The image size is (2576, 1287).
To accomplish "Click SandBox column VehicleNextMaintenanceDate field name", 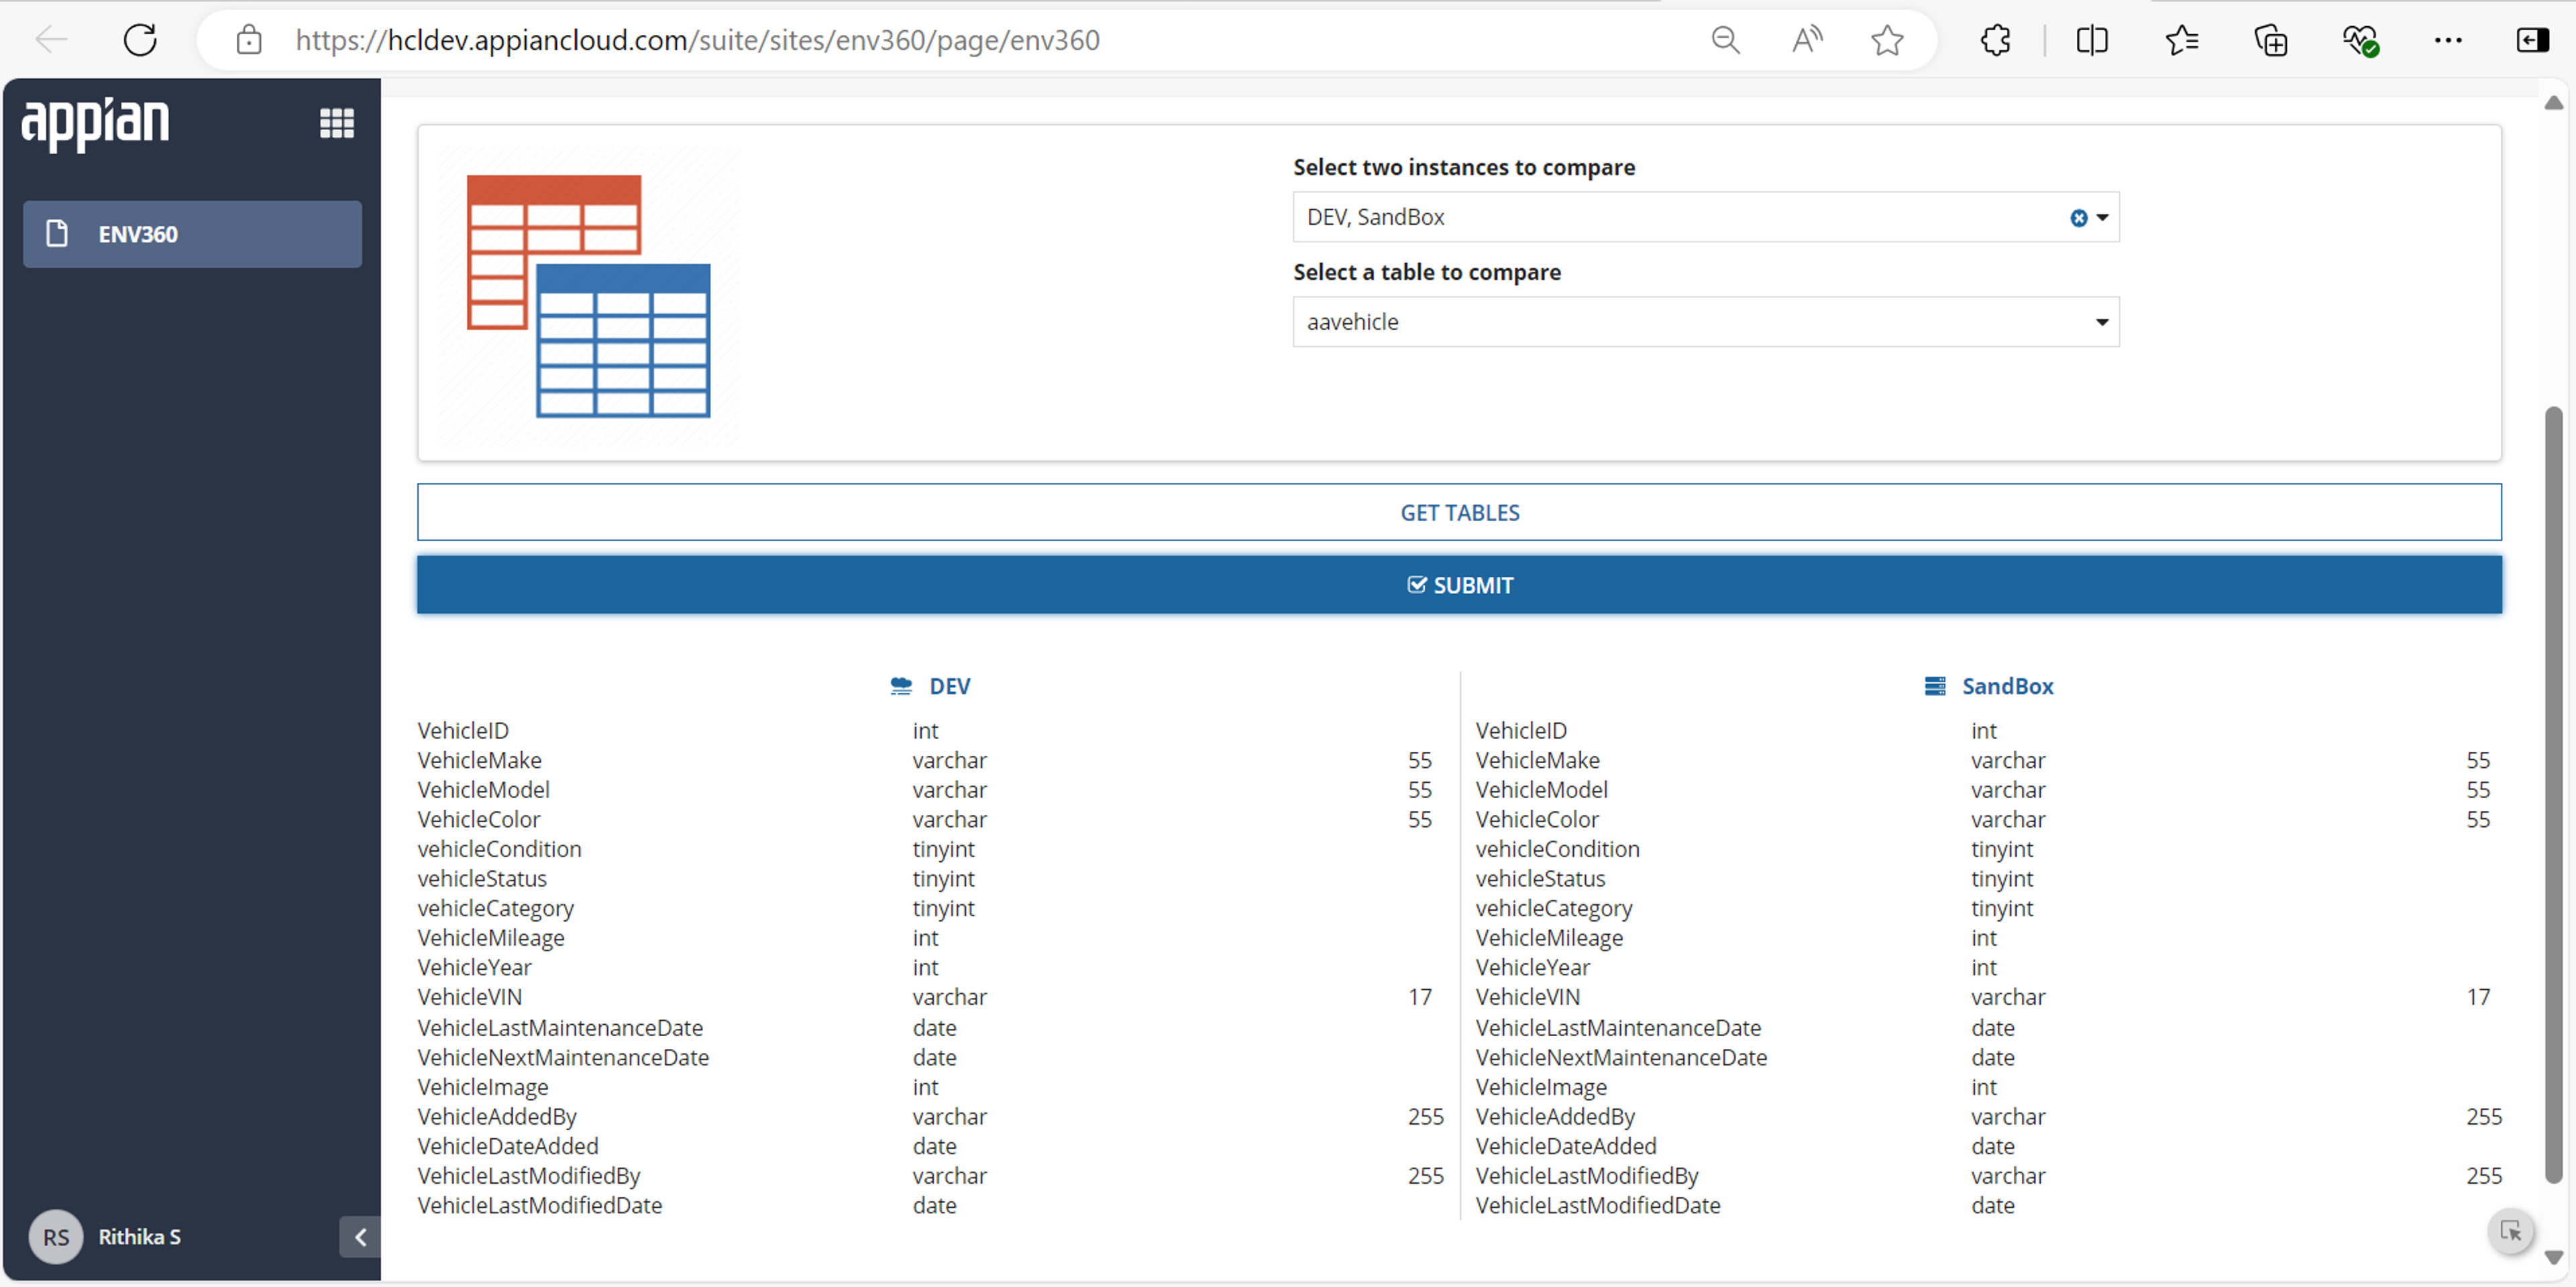I will [1621, 1058].
